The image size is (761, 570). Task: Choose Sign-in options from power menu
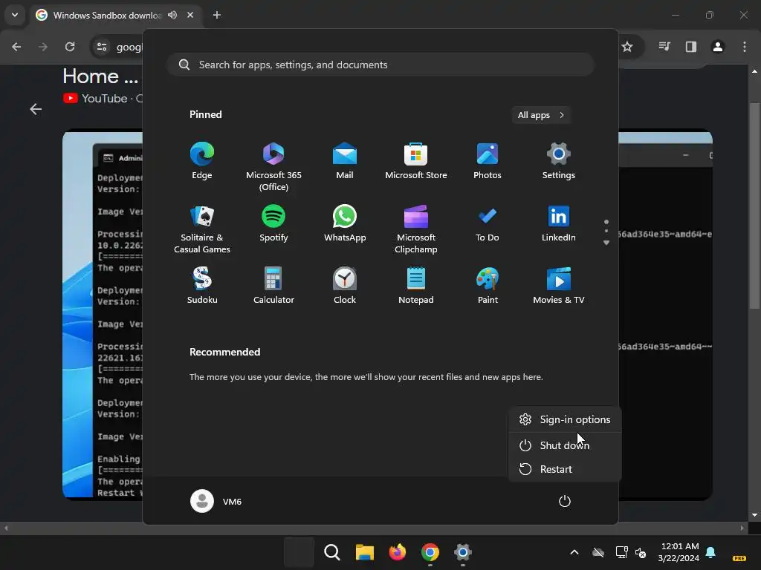[565, 419]
